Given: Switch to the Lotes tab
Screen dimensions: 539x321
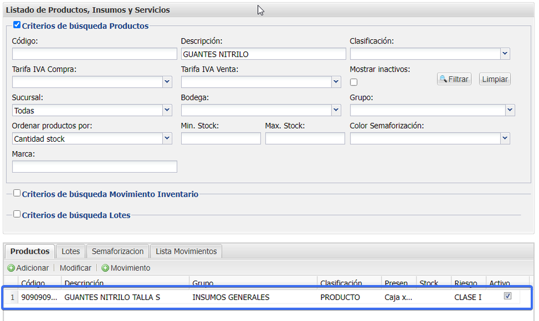Looking at the screenshot, I should point(71,251).
